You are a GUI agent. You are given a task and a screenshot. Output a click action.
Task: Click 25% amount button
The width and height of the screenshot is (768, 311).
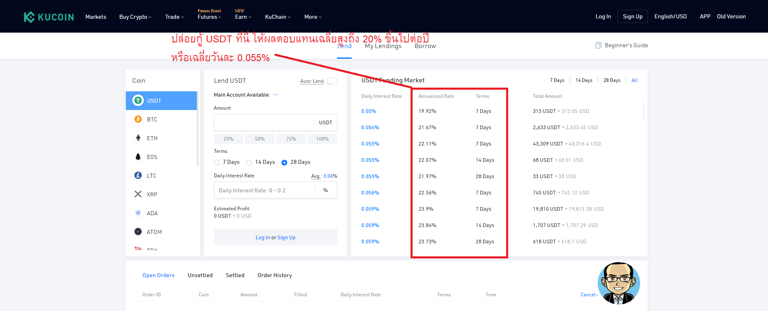[x=228, y=139]
